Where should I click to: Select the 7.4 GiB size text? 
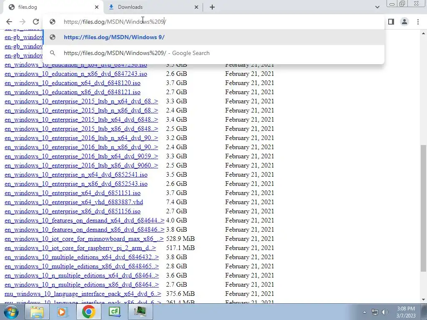click(176, 202)
